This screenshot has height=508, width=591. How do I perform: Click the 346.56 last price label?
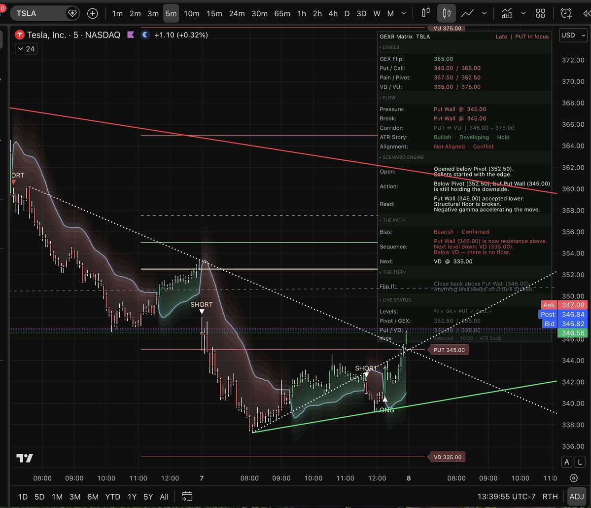click(x=572, y=333)
